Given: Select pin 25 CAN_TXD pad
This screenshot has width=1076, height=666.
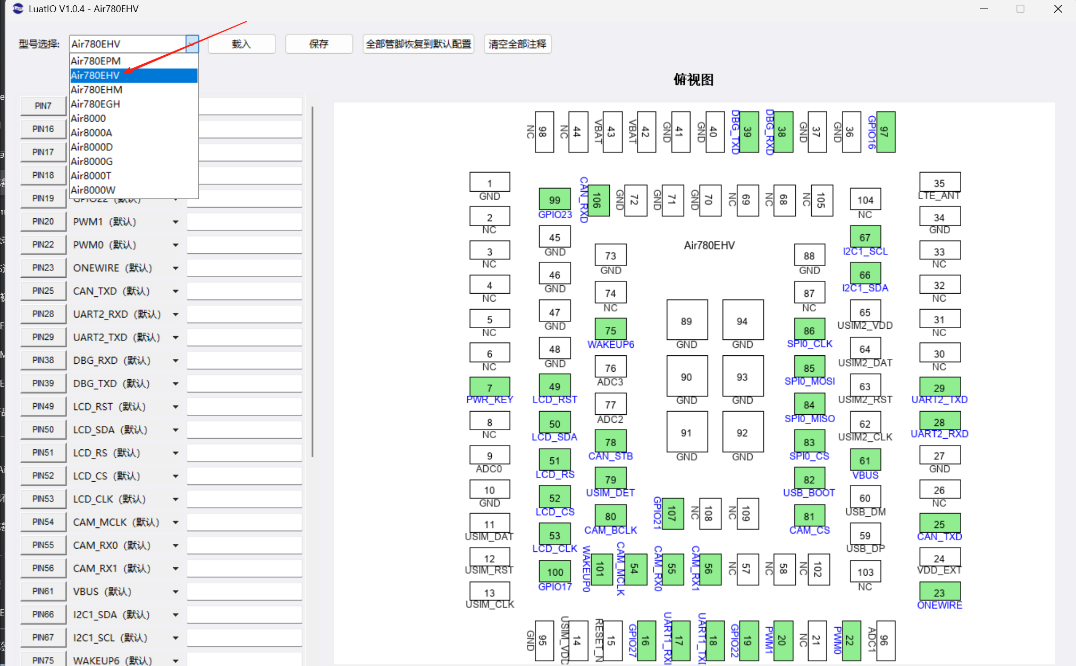Looking at the screenshot, I should tap(939, 523).
